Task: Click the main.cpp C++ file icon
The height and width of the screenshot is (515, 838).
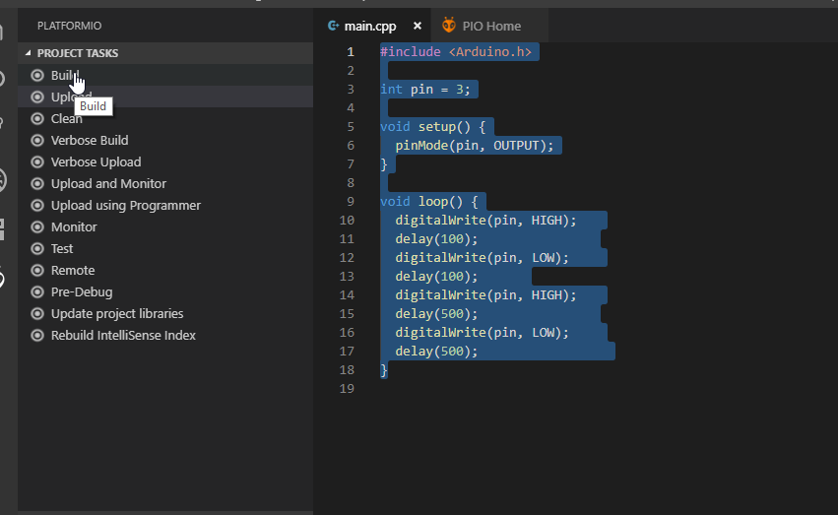Action: coord(333,26)
